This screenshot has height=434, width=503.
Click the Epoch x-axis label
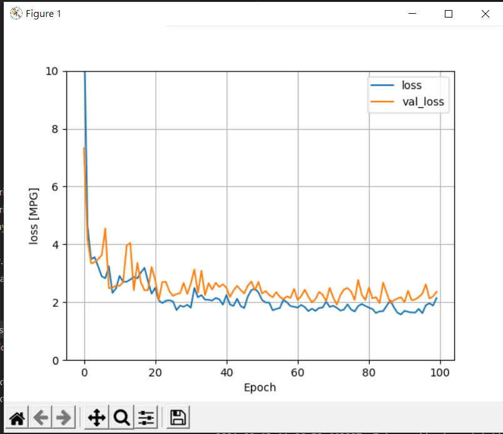[x=260, y=388]
